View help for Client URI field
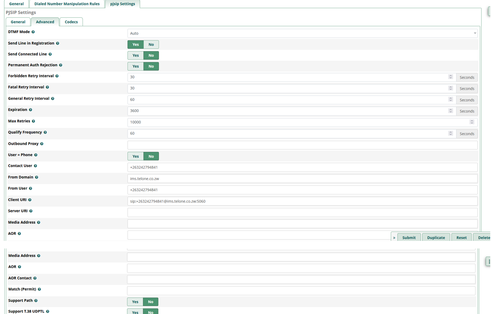Image resolution: width=491 pixels, height=314 pixels. [x=30, y=200]
